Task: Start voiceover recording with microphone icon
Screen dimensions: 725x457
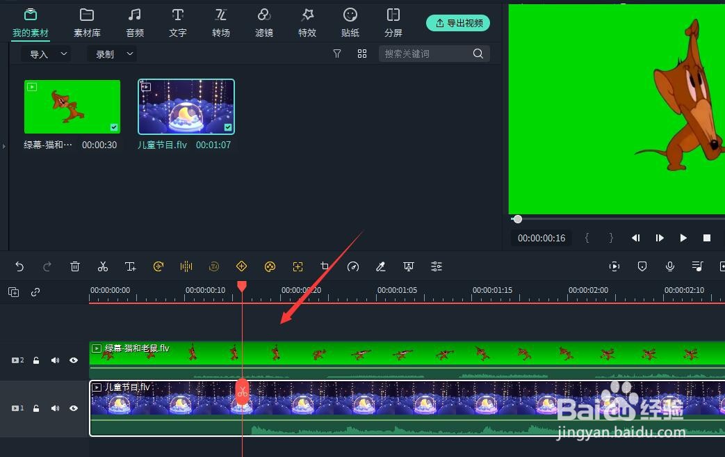Action: click(x=669, y=266)
